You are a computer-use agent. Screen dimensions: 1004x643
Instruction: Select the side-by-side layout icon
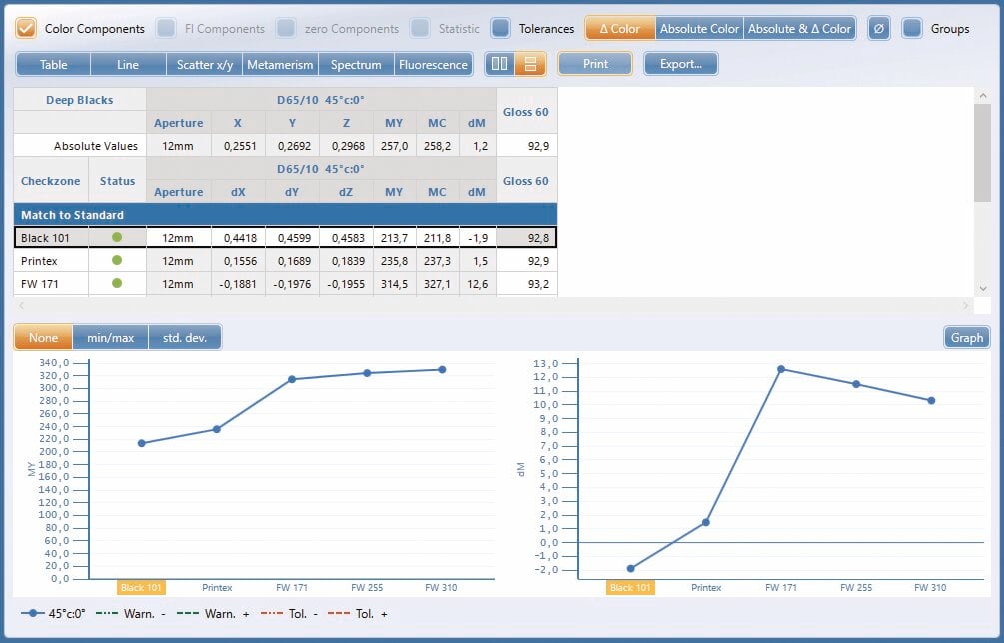(x=500, y=64)
